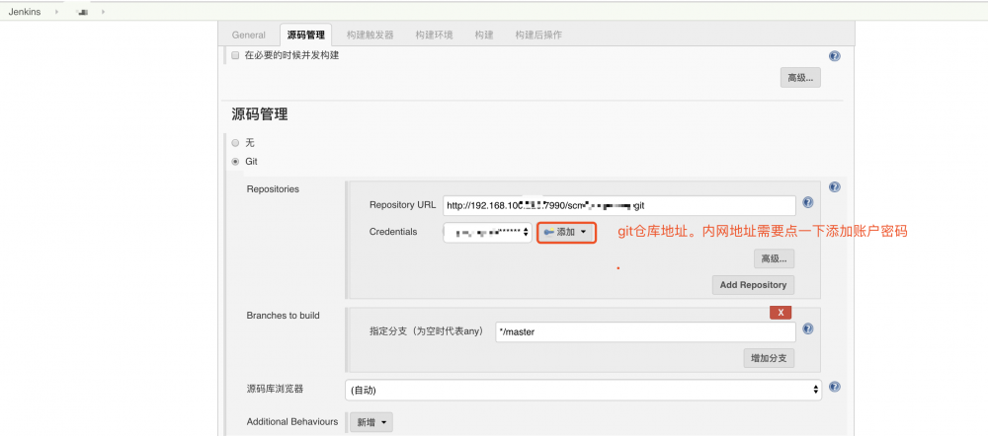Viewport: 988px width, 436px height.
Task: Select the 无 radio option
Action: coord(235,143)
